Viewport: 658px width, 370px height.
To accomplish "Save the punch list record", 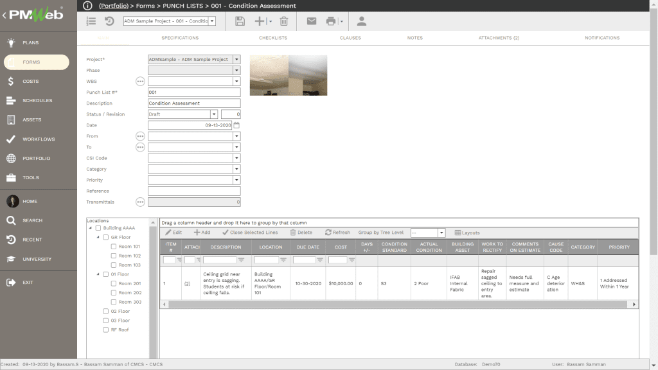I will click(240, 21).
